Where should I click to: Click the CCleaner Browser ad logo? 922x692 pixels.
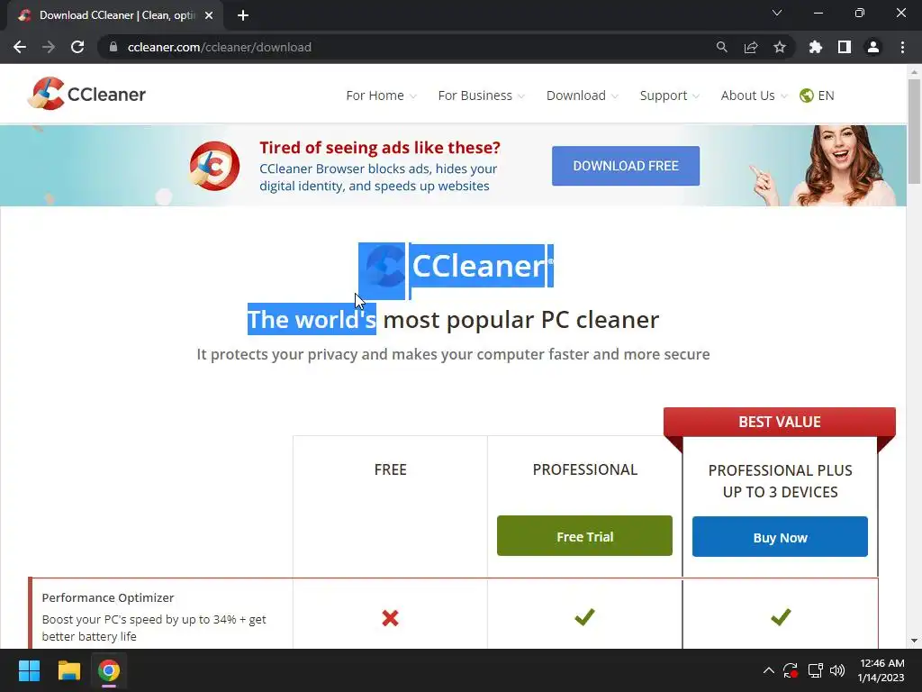pos(214,166)
